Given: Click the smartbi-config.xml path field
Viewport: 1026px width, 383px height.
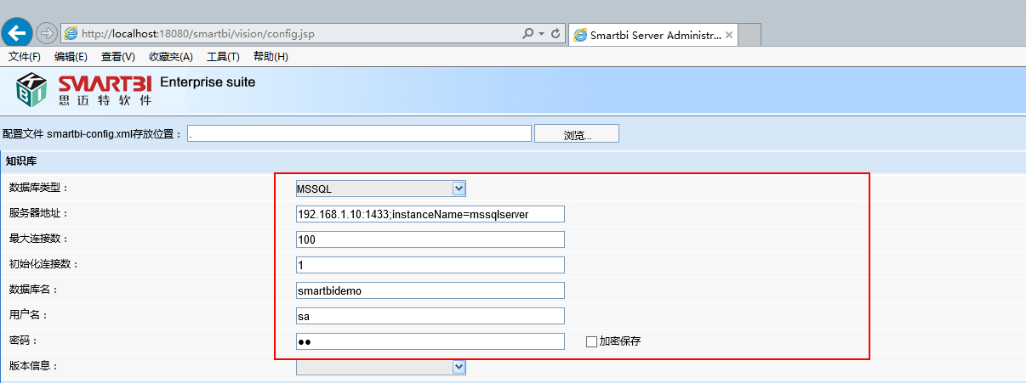Looking at the screenshot, I should tap(359, 133).
